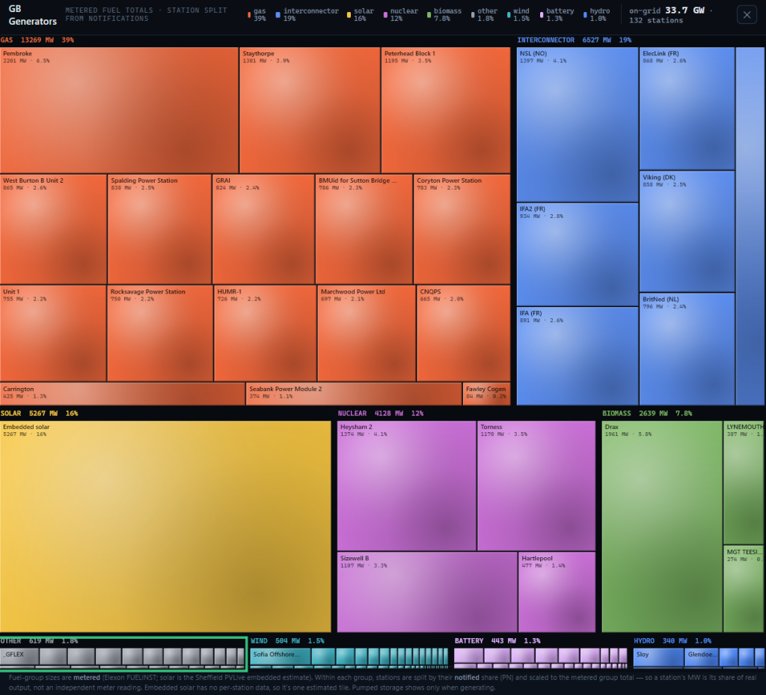Click the HYDRO 340 MW header

pyautogui.click(x=672, y=641)
